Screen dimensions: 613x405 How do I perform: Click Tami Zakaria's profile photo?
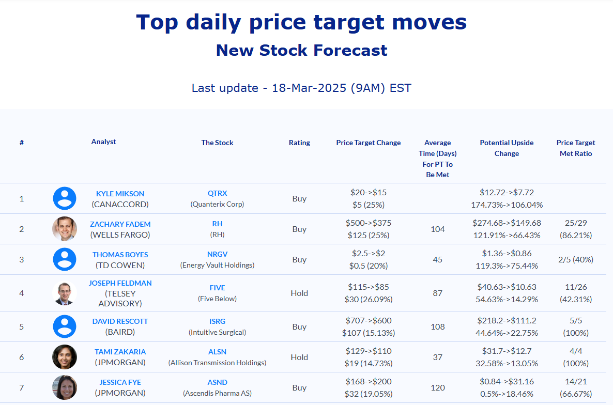65,357
